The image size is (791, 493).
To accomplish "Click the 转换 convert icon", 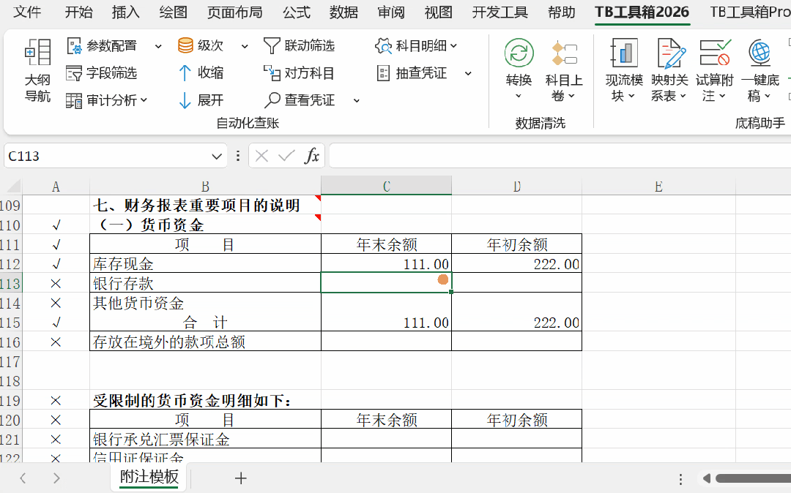I will pyautogui.click(x=519, y=53).
